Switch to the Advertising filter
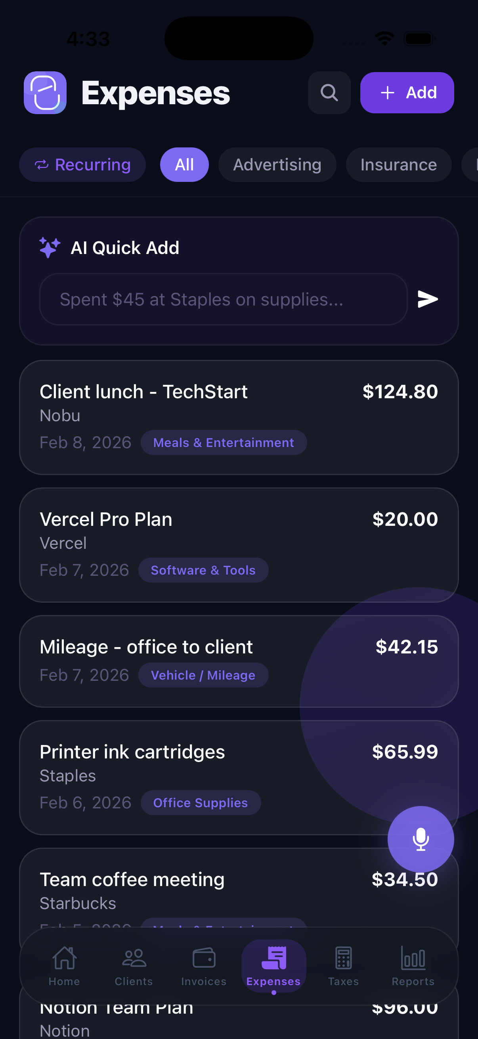Viewport: 478px width, 1039px height. pyautogui.click(x=277, y=164)
